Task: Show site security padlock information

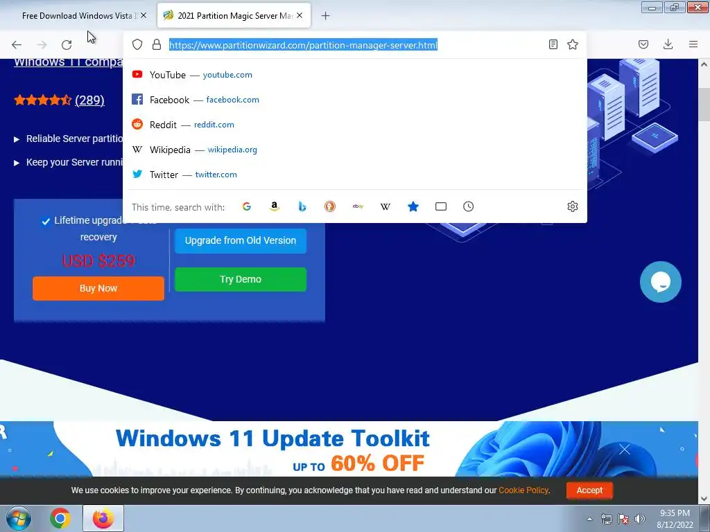Action: [157, 44]
